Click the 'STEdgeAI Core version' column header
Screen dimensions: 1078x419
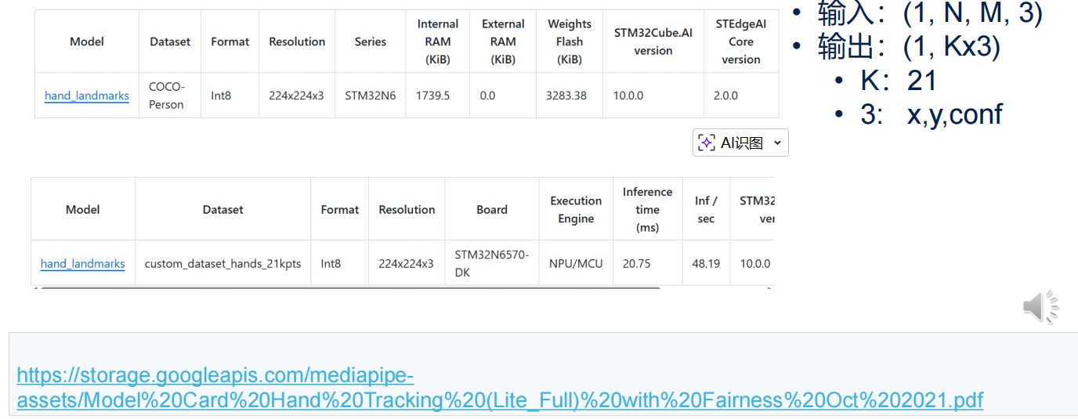[740, 42]
